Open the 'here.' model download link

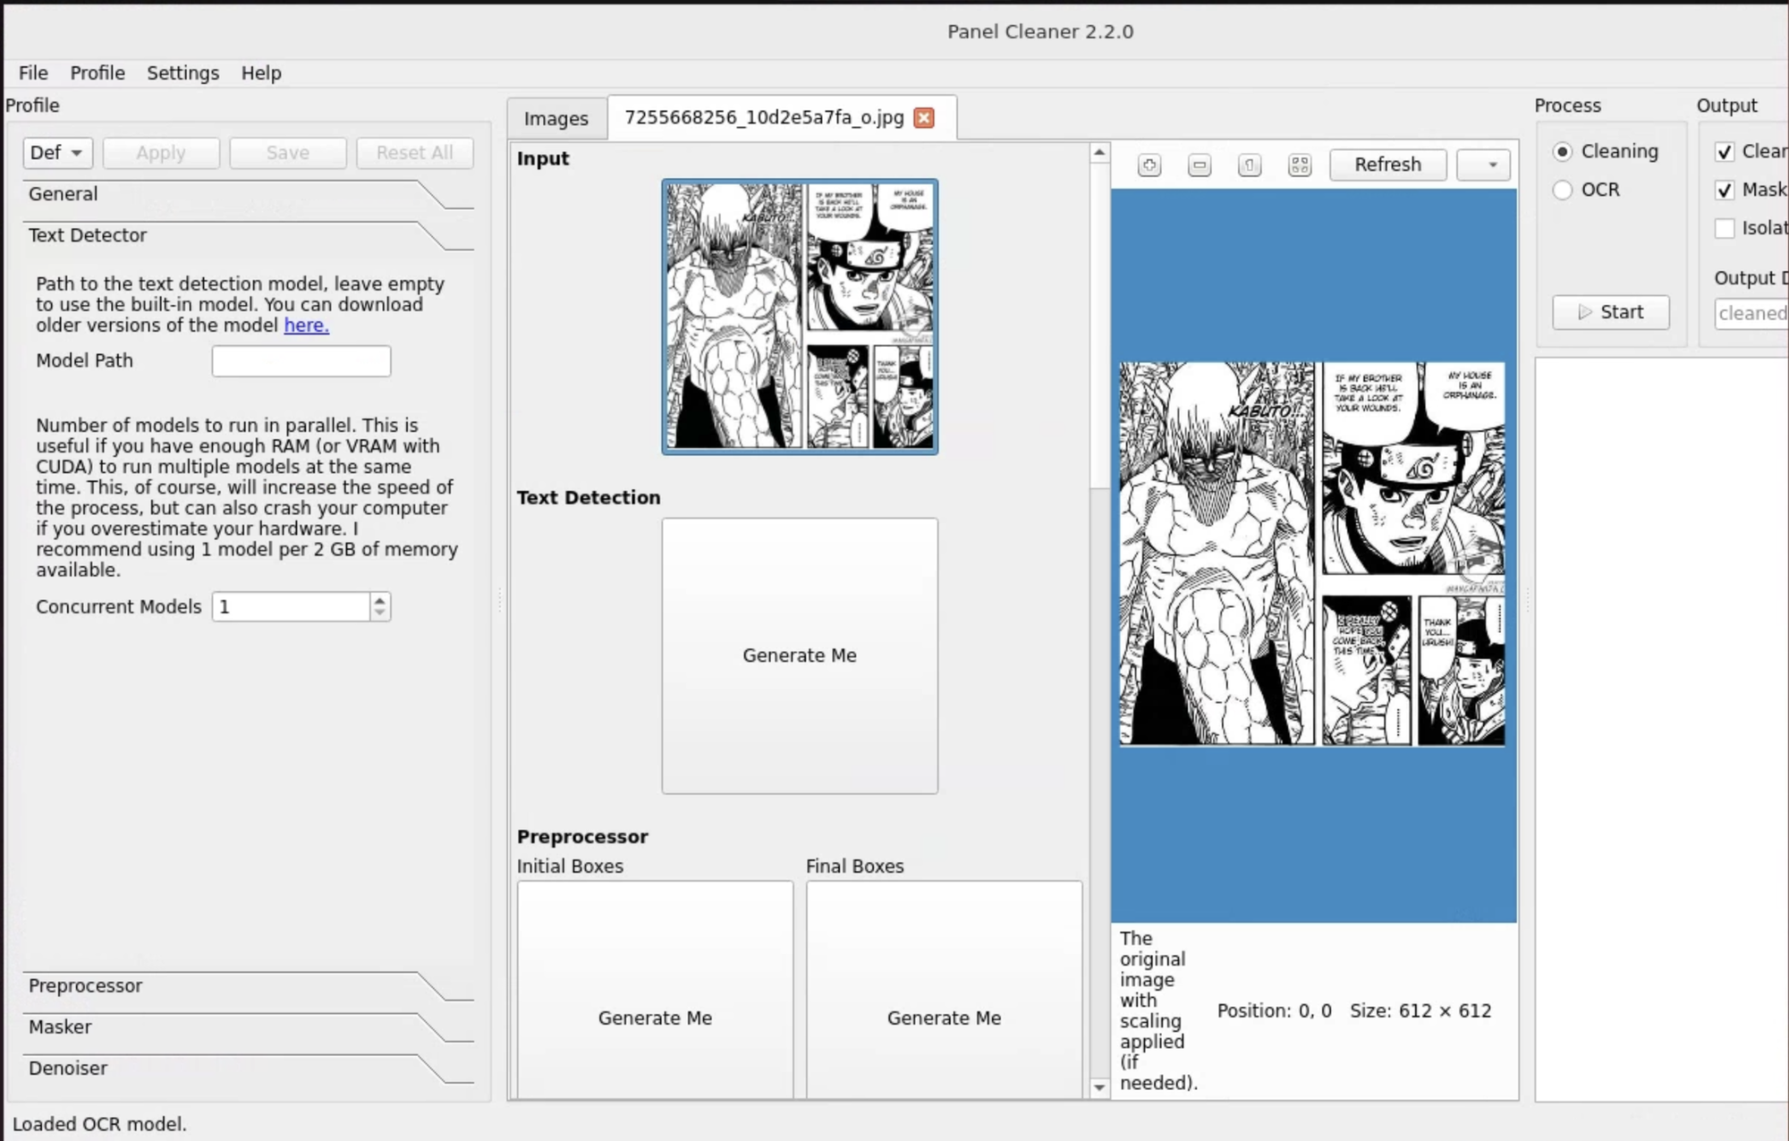pyautogui.click(x=306, y=325)
